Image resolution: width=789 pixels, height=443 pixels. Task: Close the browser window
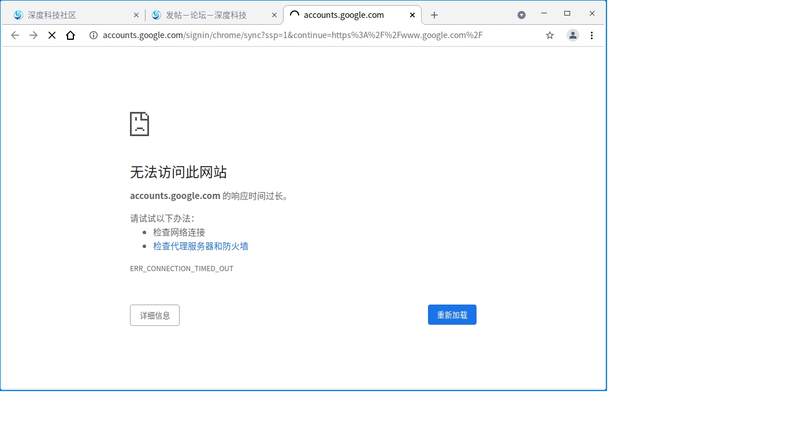pyautogui.click(x=592, y=13)
